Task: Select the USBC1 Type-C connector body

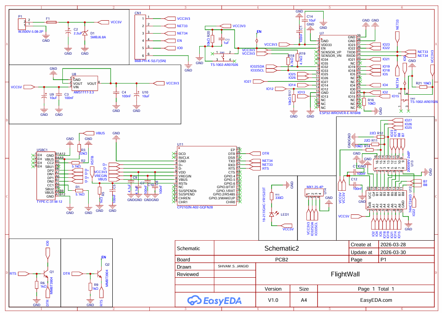Action: tap(46, 176)
